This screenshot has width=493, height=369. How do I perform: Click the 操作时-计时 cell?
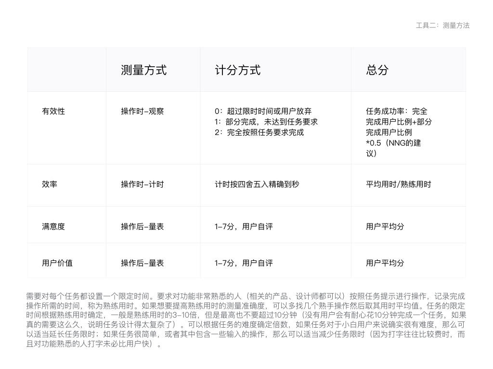tap(142, 184)
